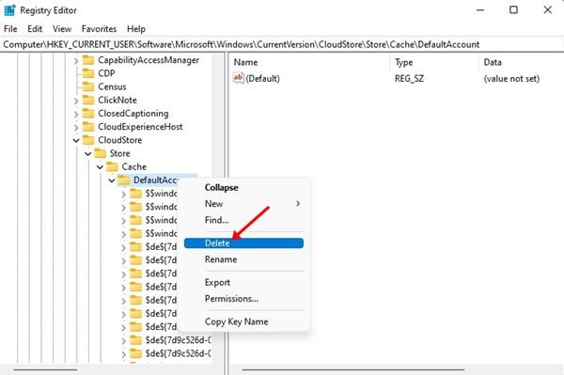This screenshot has height=375, width=564.
Task: Maximize the Registry Editor window
Action: point(513,10)
